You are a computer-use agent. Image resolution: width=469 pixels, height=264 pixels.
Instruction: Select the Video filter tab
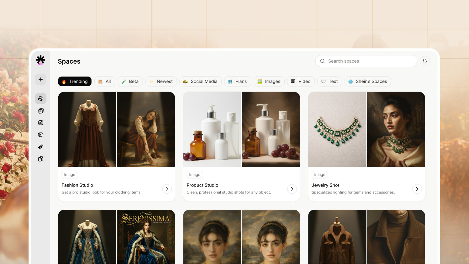301,81
